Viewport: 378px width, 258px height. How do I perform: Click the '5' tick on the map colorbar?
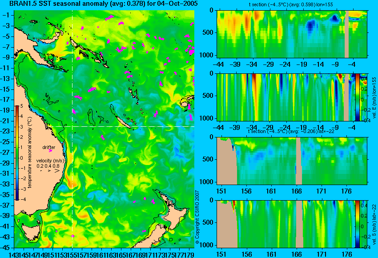(21, 106)
